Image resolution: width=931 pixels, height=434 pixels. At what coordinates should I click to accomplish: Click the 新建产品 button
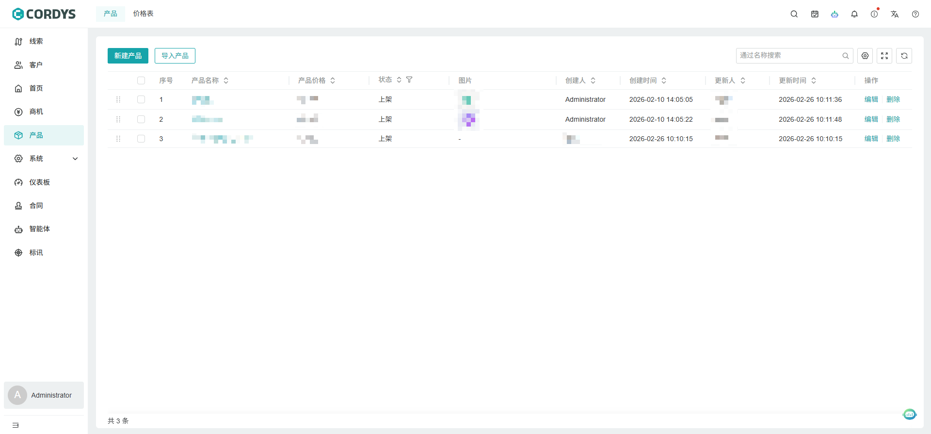pyautogui.click(x=128, y=56)
